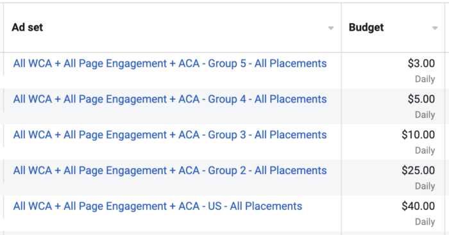Open the Group 4 - All Placements ad set
The height and width of the screenshot is (235, 449).
click(170, 99)
